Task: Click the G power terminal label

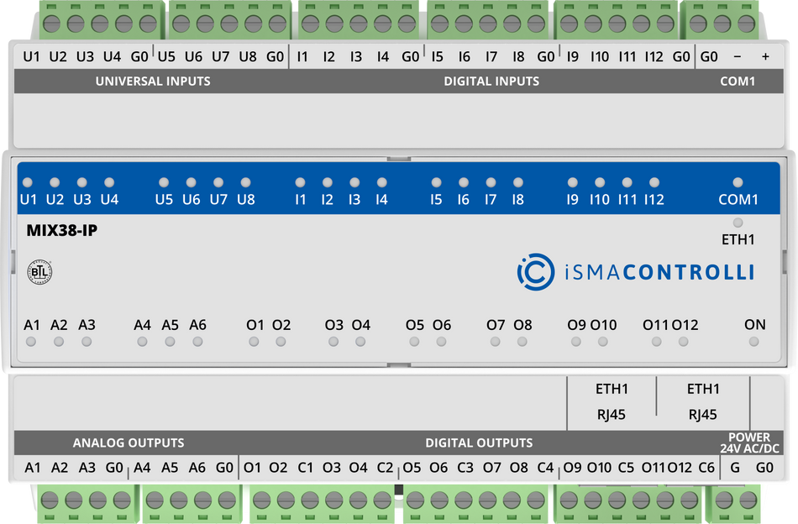Action: (735, 468)
